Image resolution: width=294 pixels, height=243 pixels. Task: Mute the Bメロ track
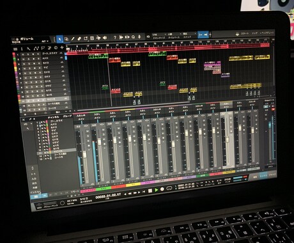(24, 64)
